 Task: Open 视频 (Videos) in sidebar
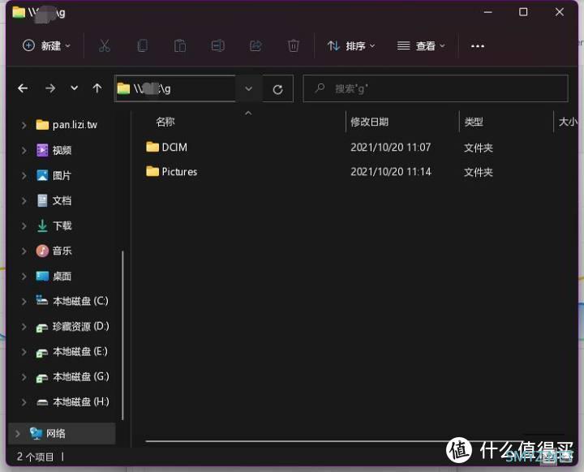pos(54,150)
